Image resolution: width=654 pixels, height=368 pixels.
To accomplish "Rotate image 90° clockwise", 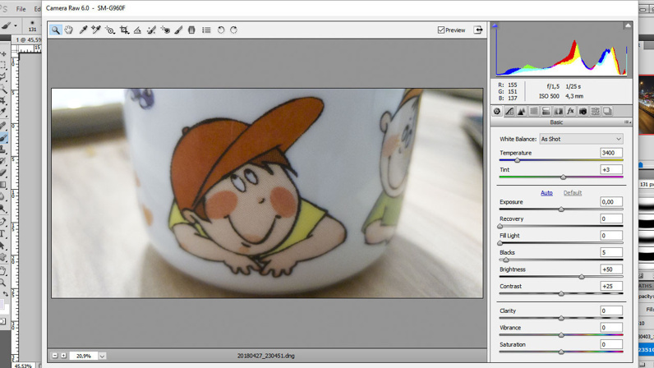I will pyautogui.click(x=233, y=30).
